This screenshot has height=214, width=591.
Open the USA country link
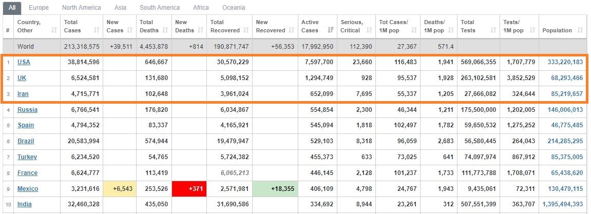pos(24,62)
